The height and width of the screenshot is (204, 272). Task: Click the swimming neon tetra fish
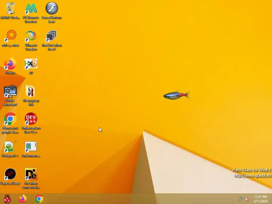[x=177, y=95]
